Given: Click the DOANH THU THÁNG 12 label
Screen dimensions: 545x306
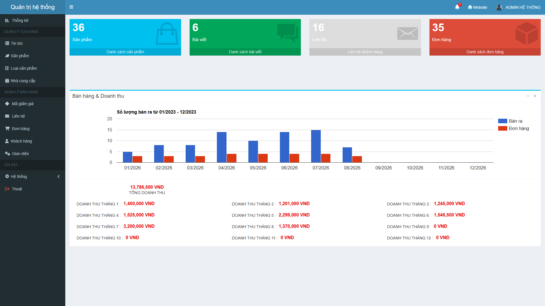Looking at the screenshot, I should tap(410, 238).
